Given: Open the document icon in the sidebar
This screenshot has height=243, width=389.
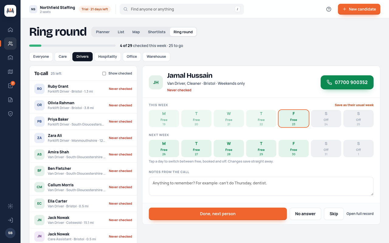Looking at the screenshot, I should 10,100.
